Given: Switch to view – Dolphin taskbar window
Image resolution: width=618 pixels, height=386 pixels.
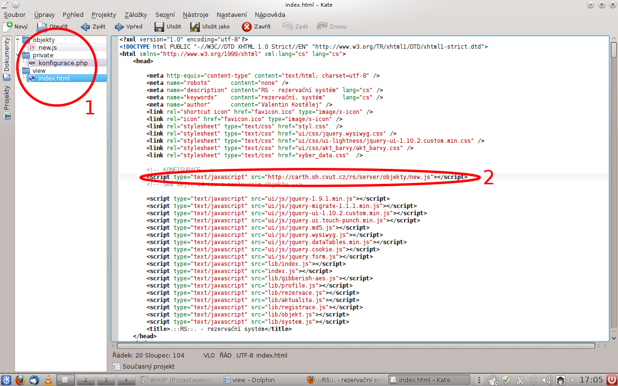Looking at the screenshot, I should [249, 380].
